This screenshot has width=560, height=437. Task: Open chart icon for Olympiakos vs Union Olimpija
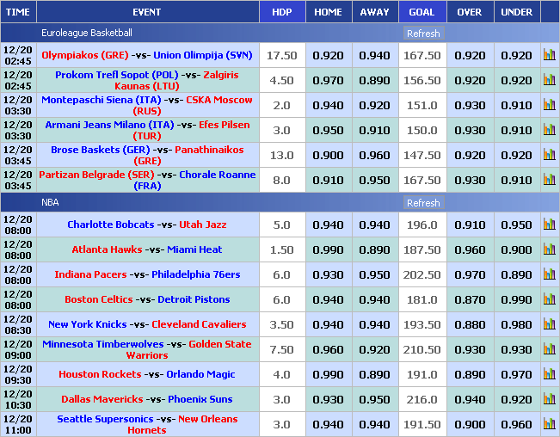click(549, 55)
